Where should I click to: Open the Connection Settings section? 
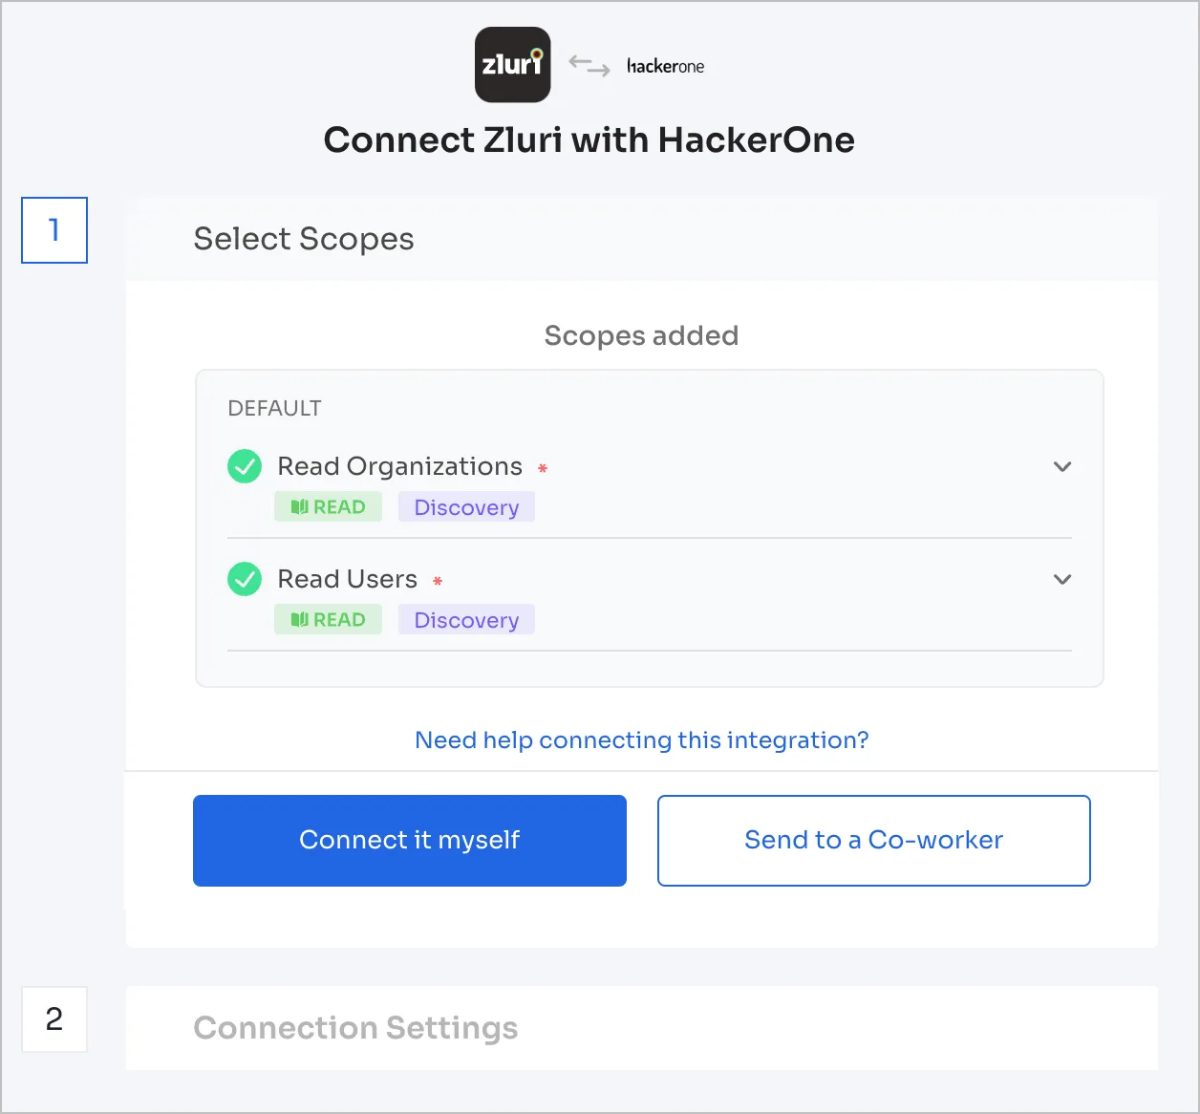[642, 1028]
